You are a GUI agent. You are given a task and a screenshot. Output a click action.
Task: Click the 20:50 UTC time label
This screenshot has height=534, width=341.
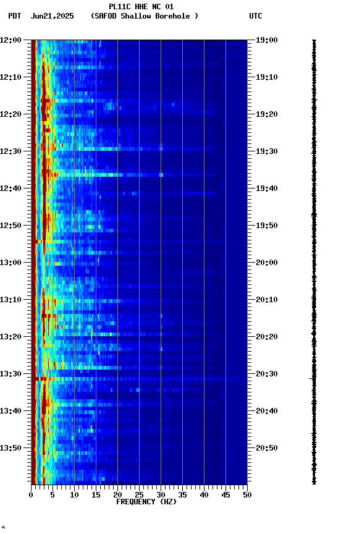point(267,449)
